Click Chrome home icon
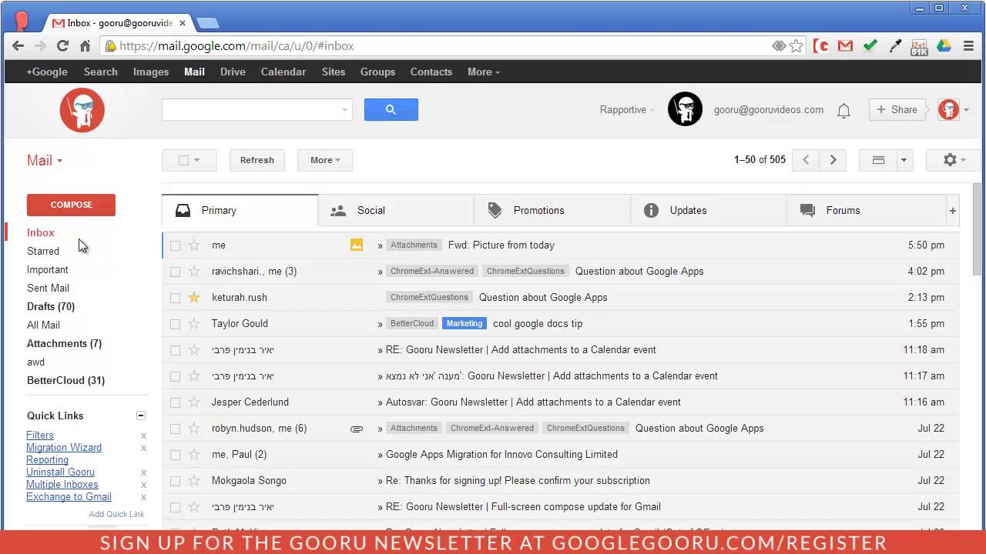Image resolution: width=986 pixels, height=554 pixels. pos(85,46)
